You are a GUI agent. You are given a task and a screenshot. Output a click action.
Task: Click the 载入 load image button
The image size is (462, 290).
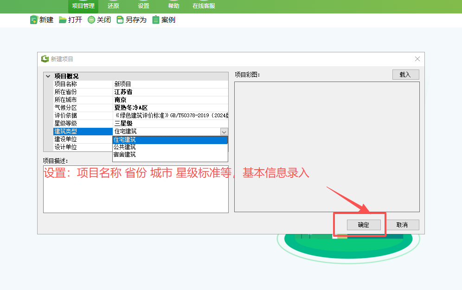point(405,74)
